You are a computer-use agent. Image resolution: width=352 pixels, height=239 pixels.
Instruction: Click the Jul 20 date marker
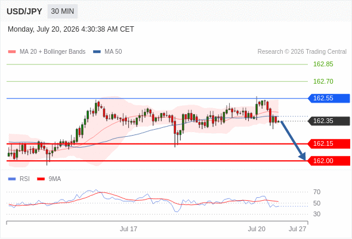click(x=257, y=229)
